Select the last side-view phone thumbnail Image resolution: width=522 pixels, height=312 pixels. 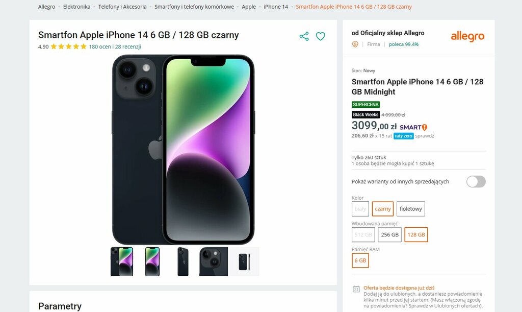point(244,261)
